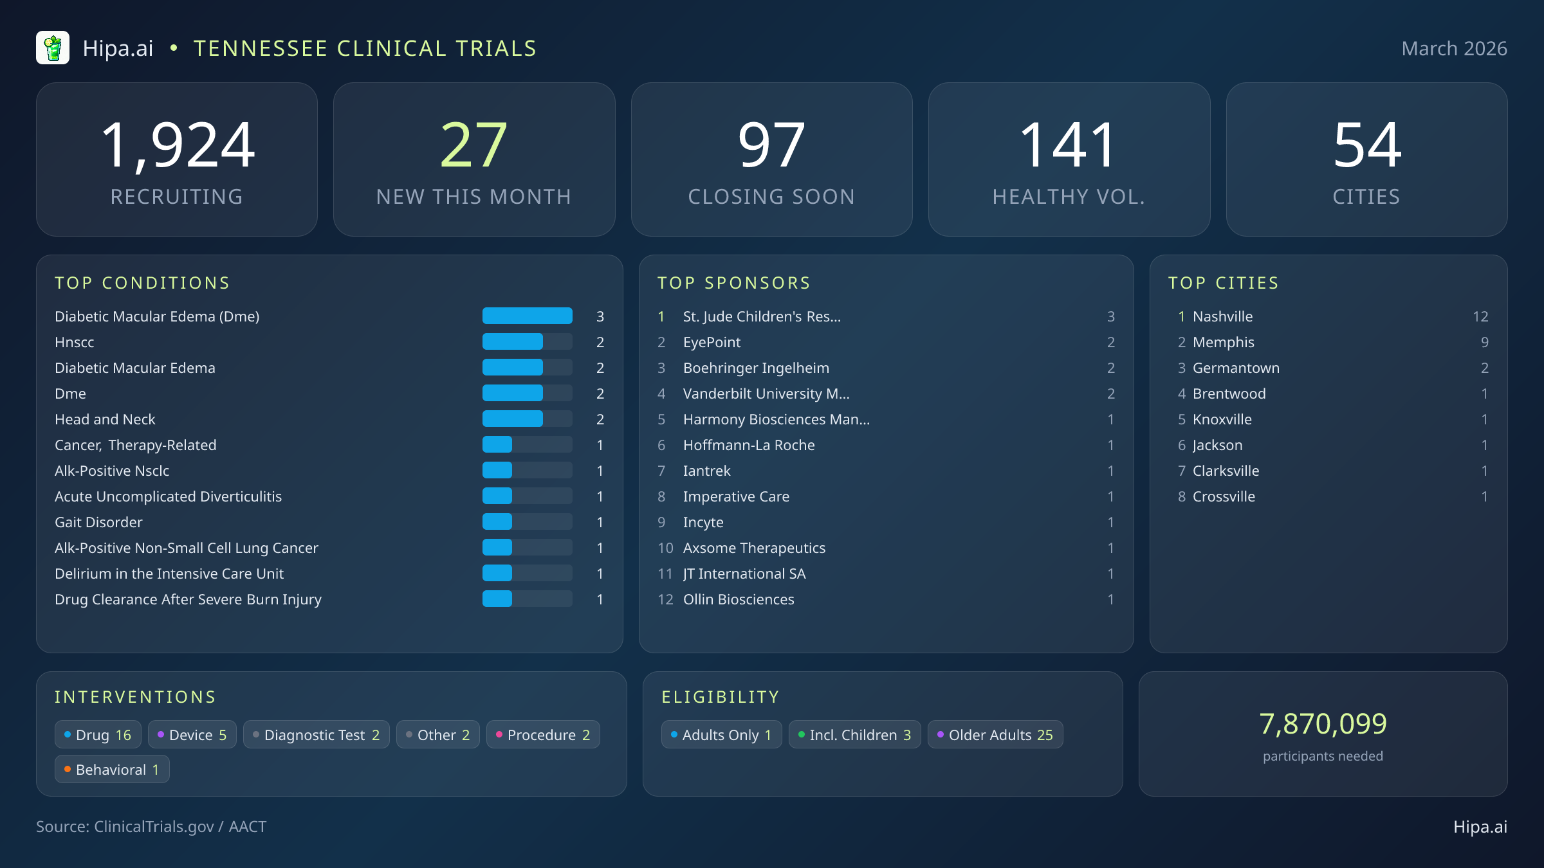Click the Diabetic Macular Edema (Dme) bar
This screenshot has width=1544, height=868.
tap(527, 316)
